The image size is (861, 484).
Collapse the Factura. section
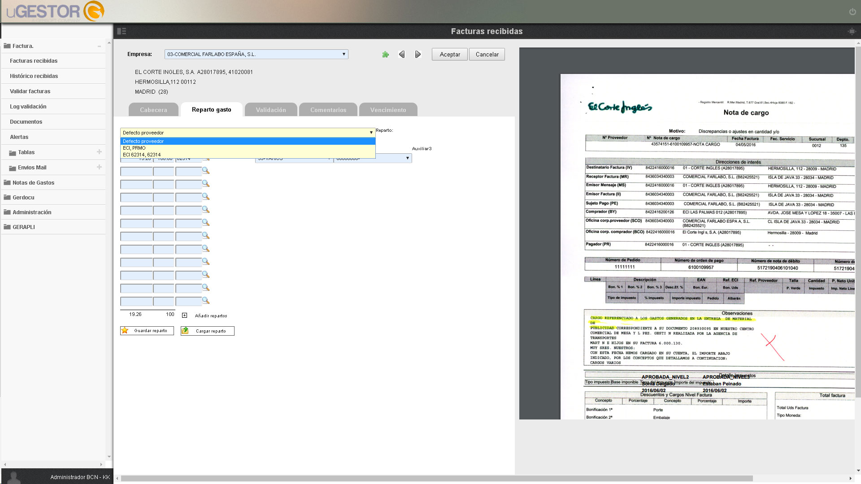[x=99, y=46]
